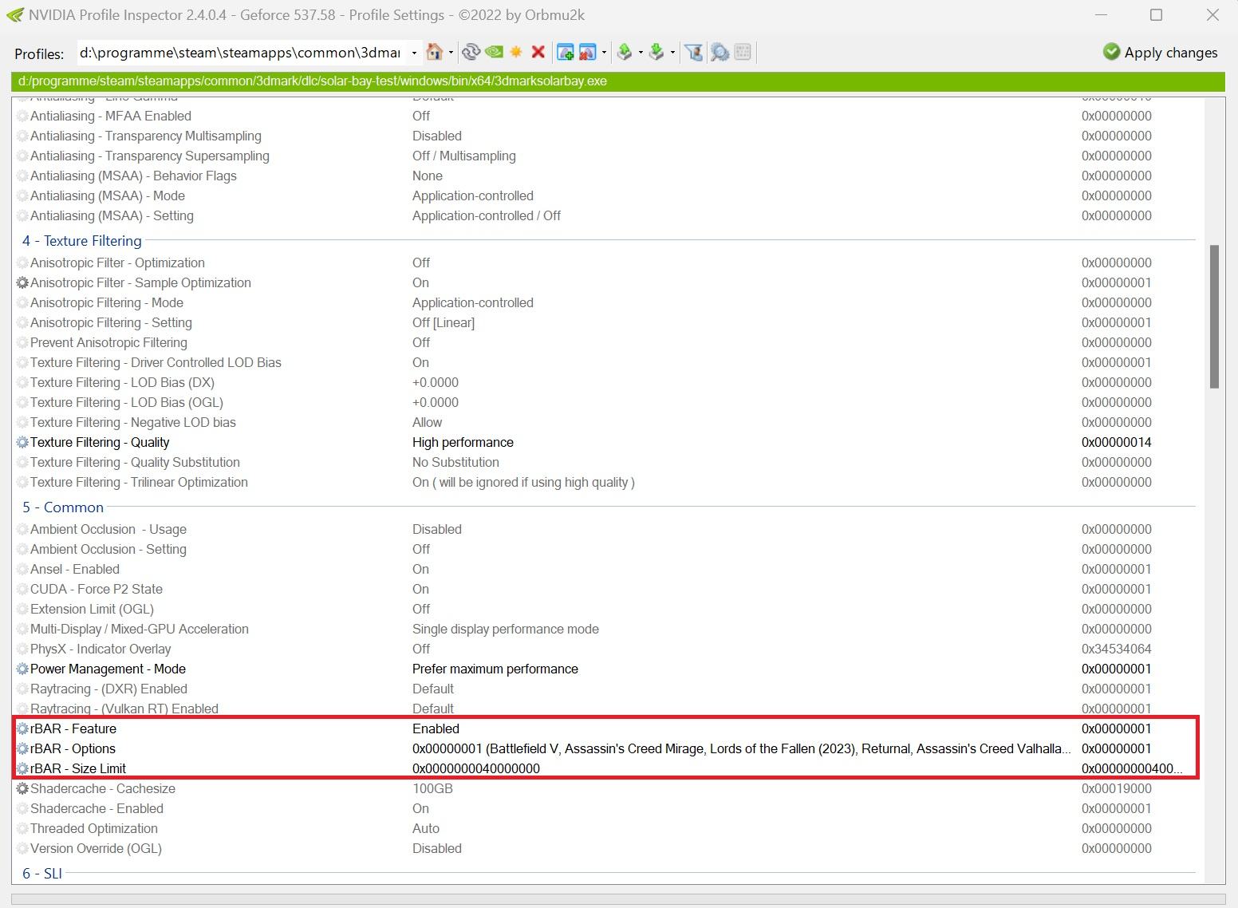Image resolution: width=1238 pixels, height=908 pixels.
Task: Click rBAR Size Limit value 0x0000000040000000
Action: [476, 768]
